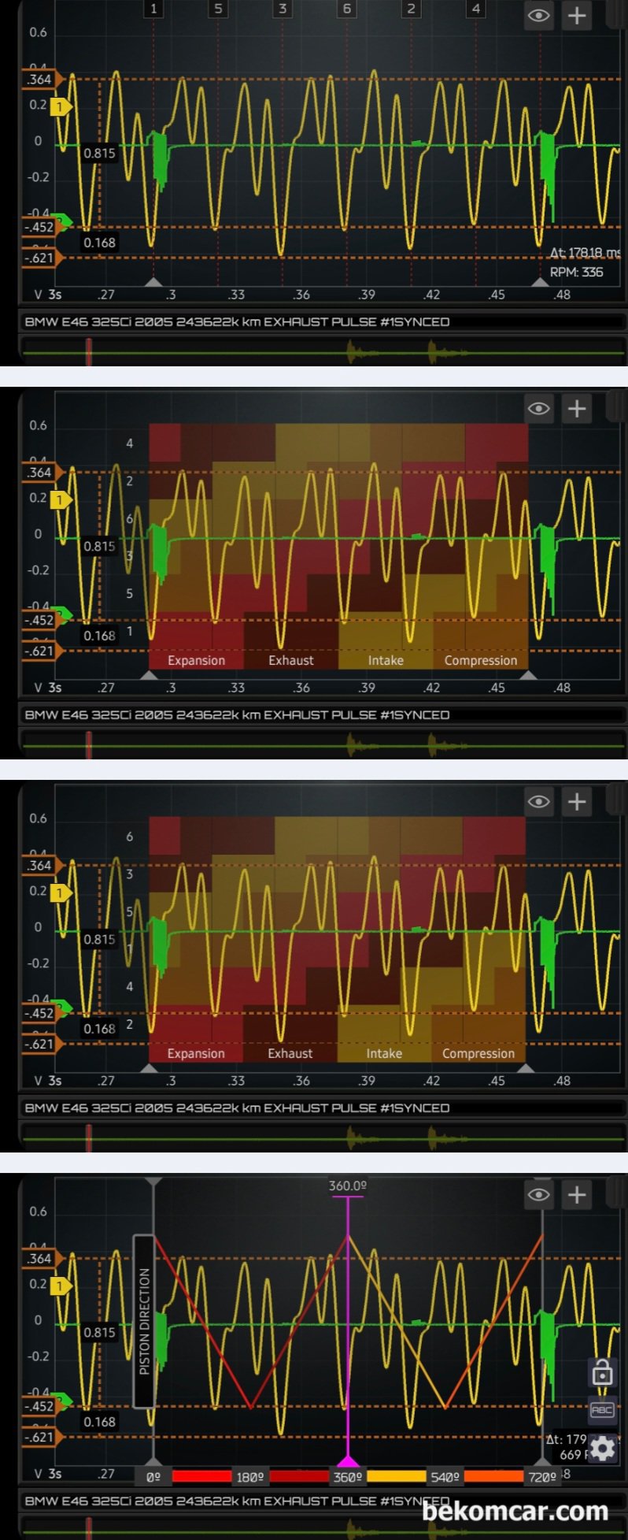Select green trigger arrow in top panel
This screenshot has width=628, height=1540.
click(63, 222)
